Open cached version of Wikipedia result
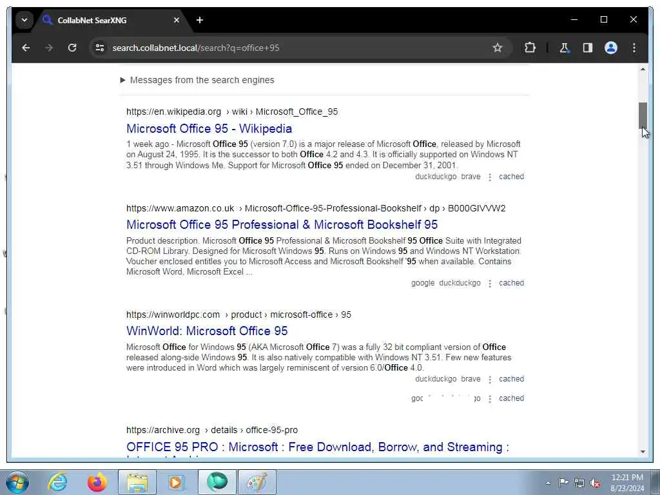 click(x=511, y=177)
